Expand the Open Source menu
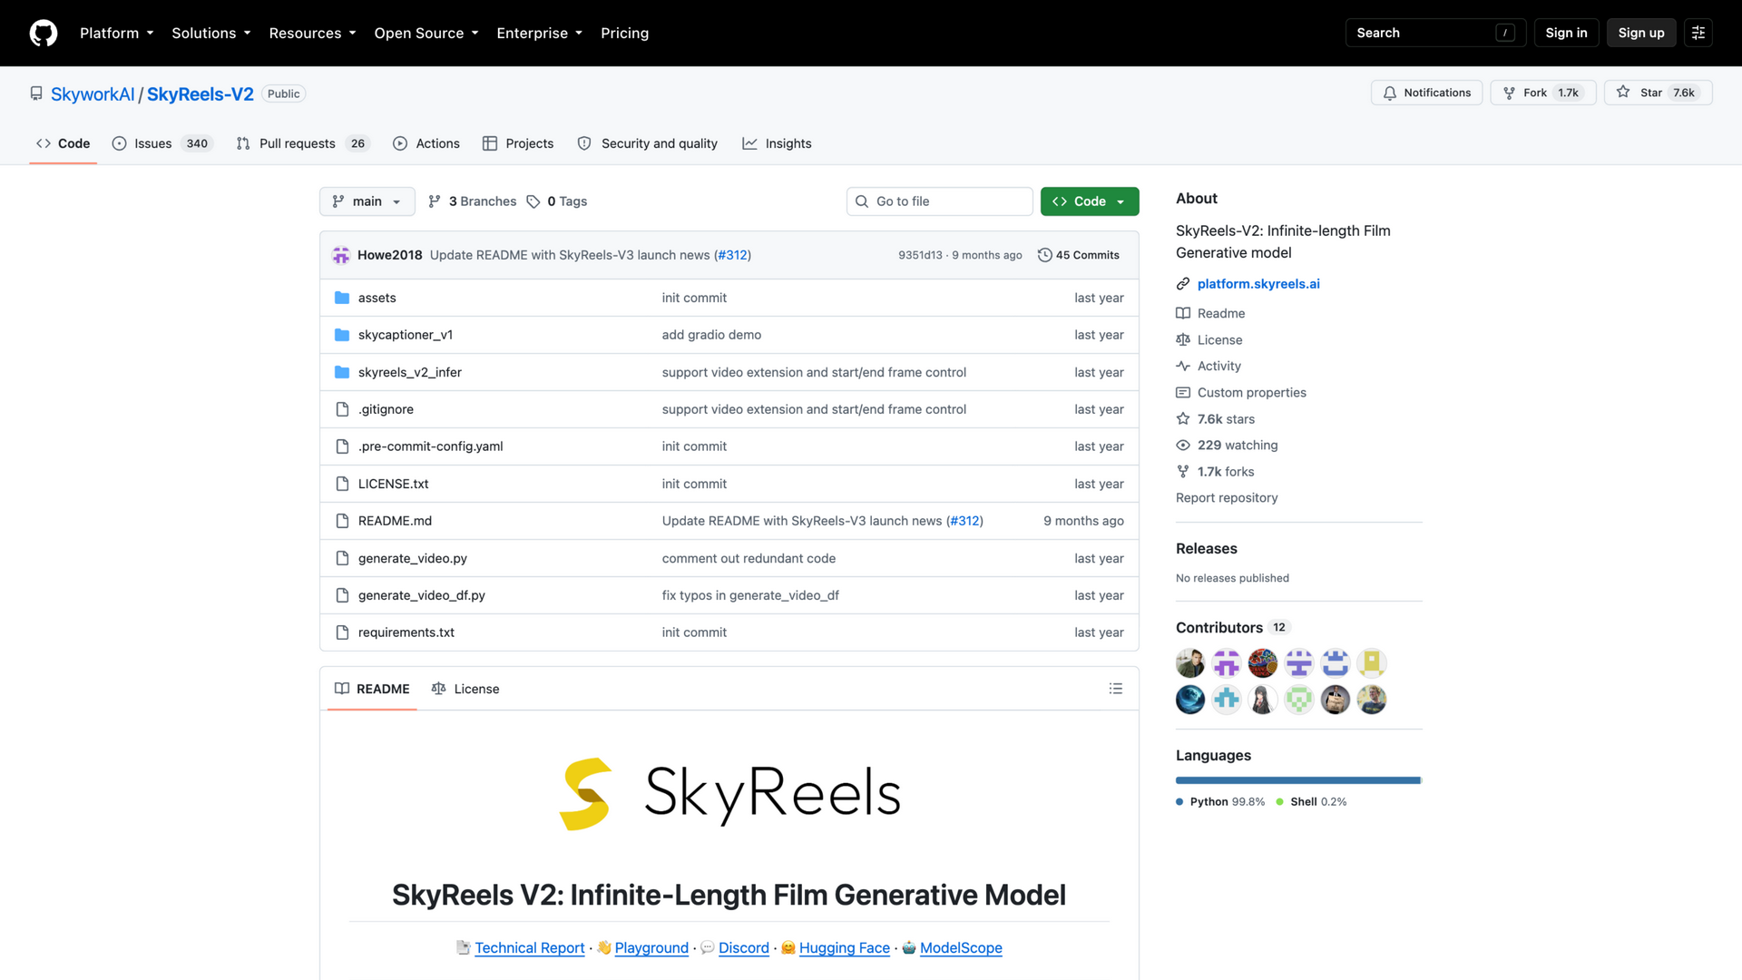1742x980 pixels. (x=426, y=33)
